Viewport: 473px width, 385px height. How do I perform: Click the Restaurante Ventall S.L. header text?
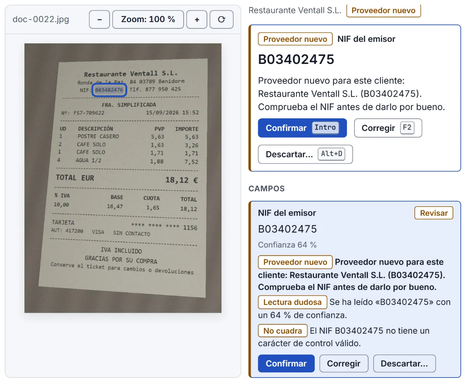point(295,11)
